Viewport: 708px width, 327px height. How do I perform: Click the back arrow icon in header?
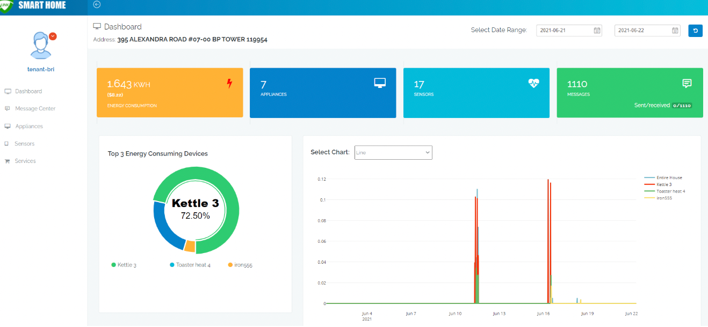point(97,5)
